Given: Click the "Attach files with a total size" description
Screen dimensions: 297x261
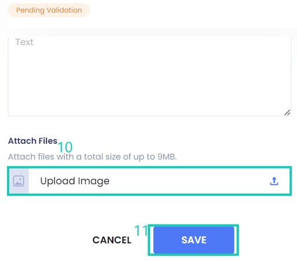Looking at the screenshot, I should (92, 157).
